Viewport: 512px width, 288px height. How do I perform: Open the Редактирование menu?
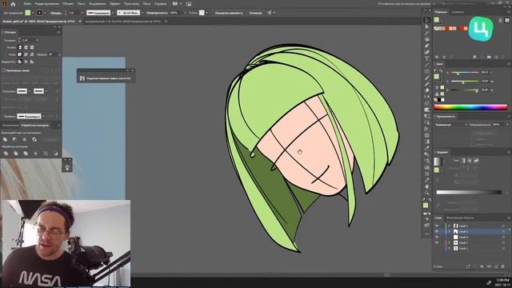46,4
